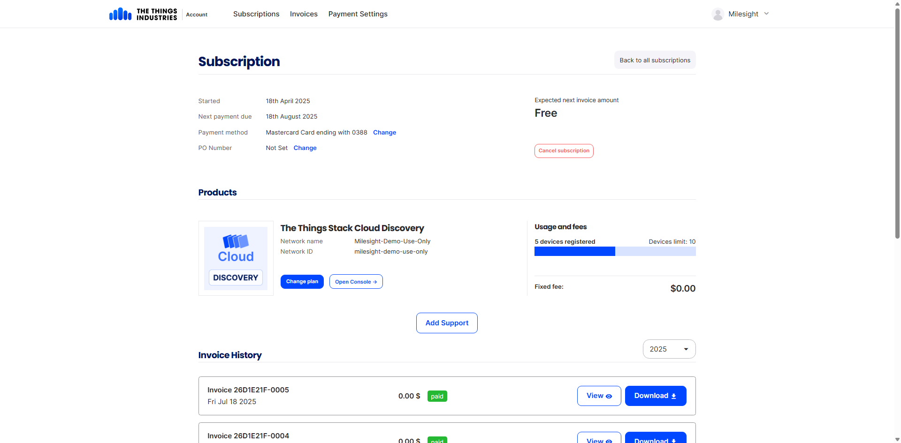The height and width of the screenshot is (443, 901).
Task: Expand the Milesight account chevron
Action: 766,14
